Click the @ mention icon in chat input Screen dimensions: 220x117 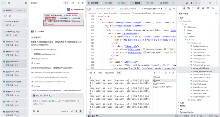pyautogui.click(x=34, y=111)
